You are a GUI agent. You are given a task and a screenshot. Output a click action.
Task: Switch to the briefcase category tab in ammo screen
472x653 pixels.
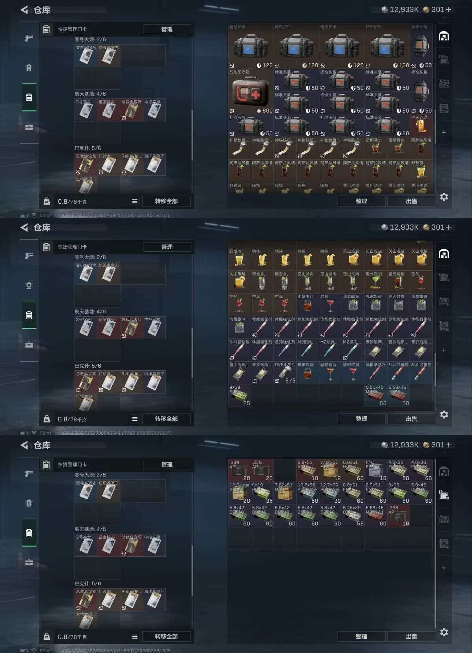(x=29, y=563)
